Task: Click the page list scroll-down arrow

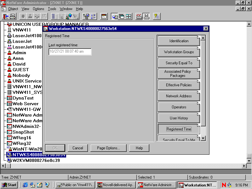Action: [203, 138]
